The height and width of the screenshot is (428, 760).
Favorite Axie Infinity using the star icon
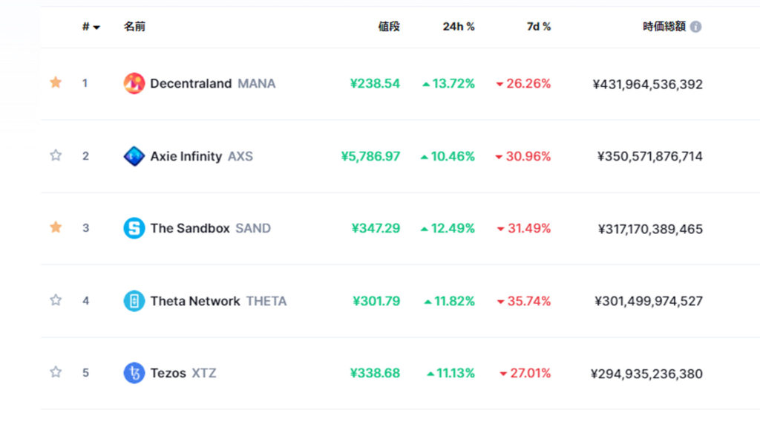pyautogui.click(x=55, y=156)
